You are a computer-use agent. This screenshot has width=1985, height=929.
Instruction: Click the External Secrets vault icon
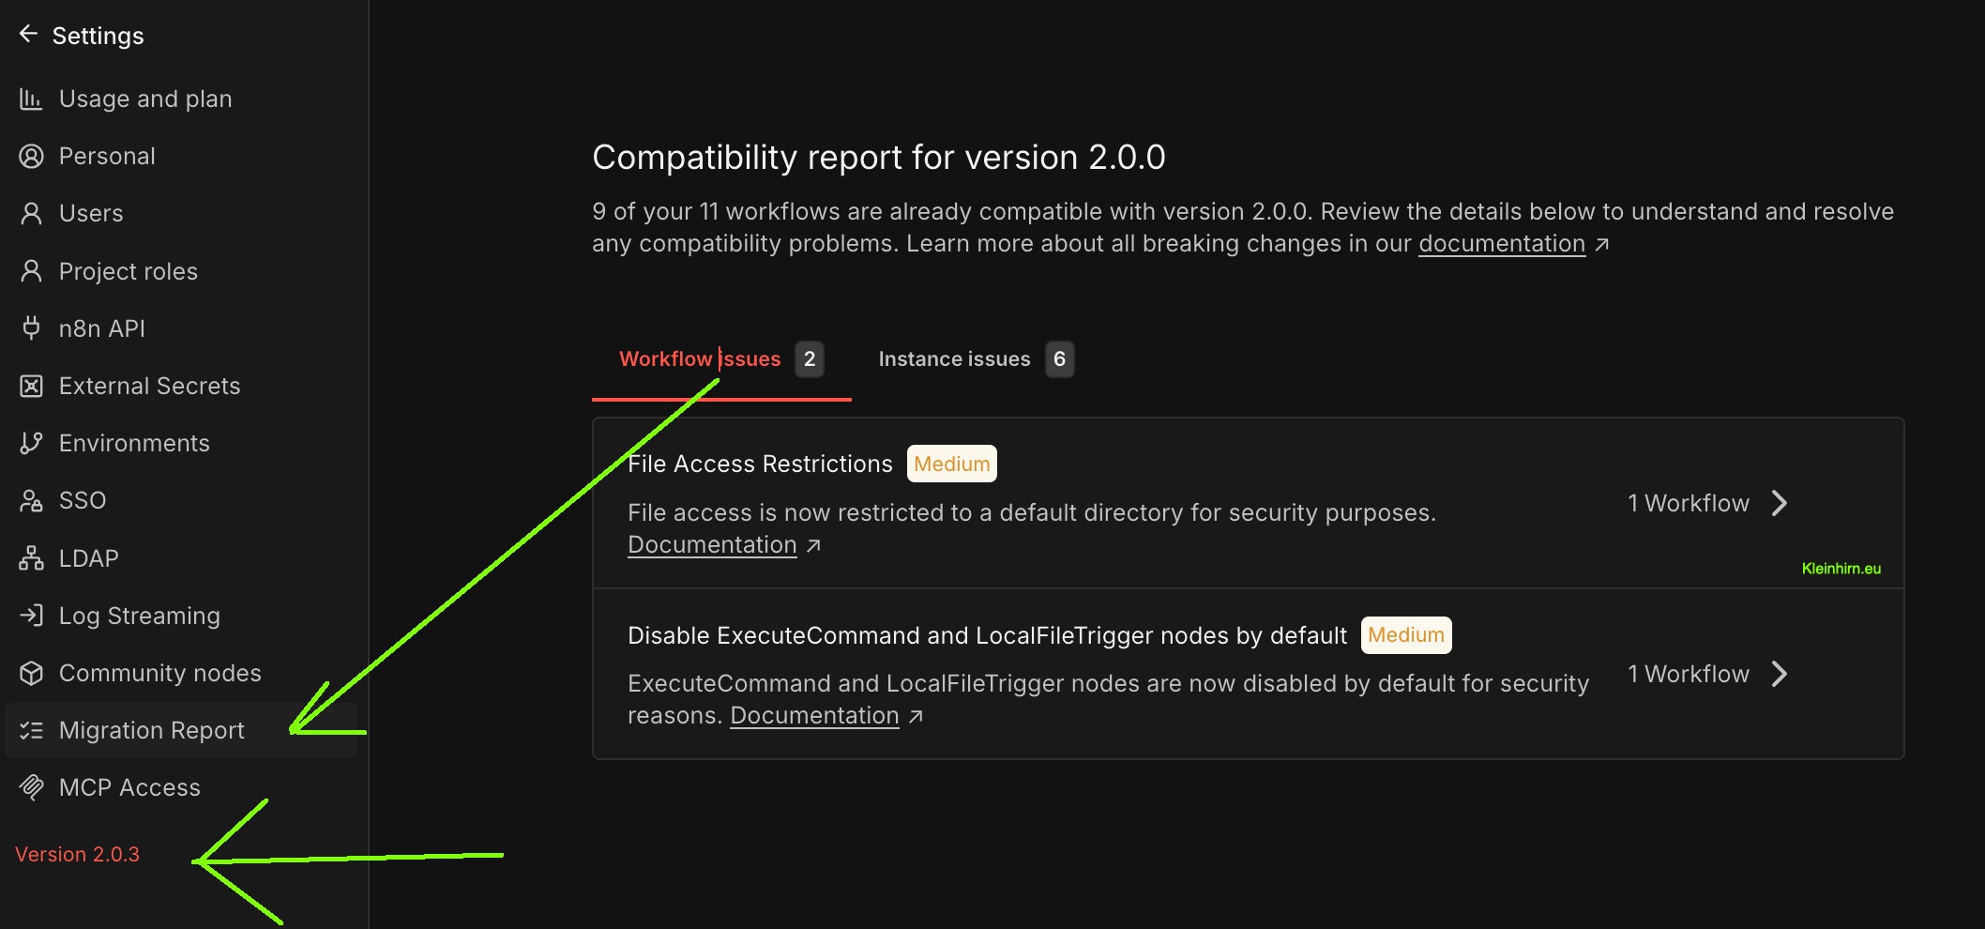point(31,386)
